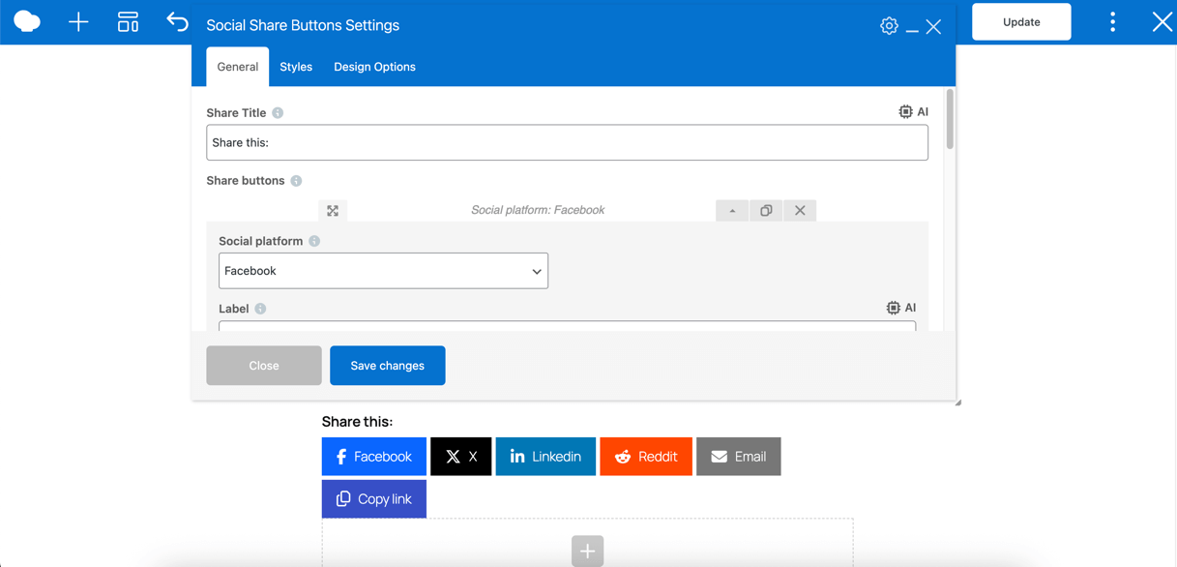Select the page layout templates icon
The height and width of the screenshot is (567, 1177).
pos(128,20)
